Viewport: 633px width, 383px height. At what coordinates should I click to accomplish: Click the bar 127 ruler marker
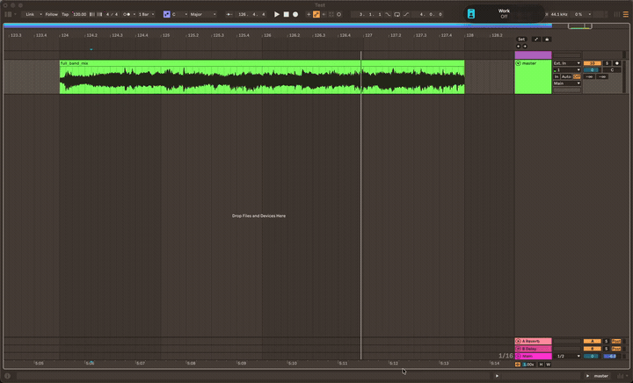point(367,35)
